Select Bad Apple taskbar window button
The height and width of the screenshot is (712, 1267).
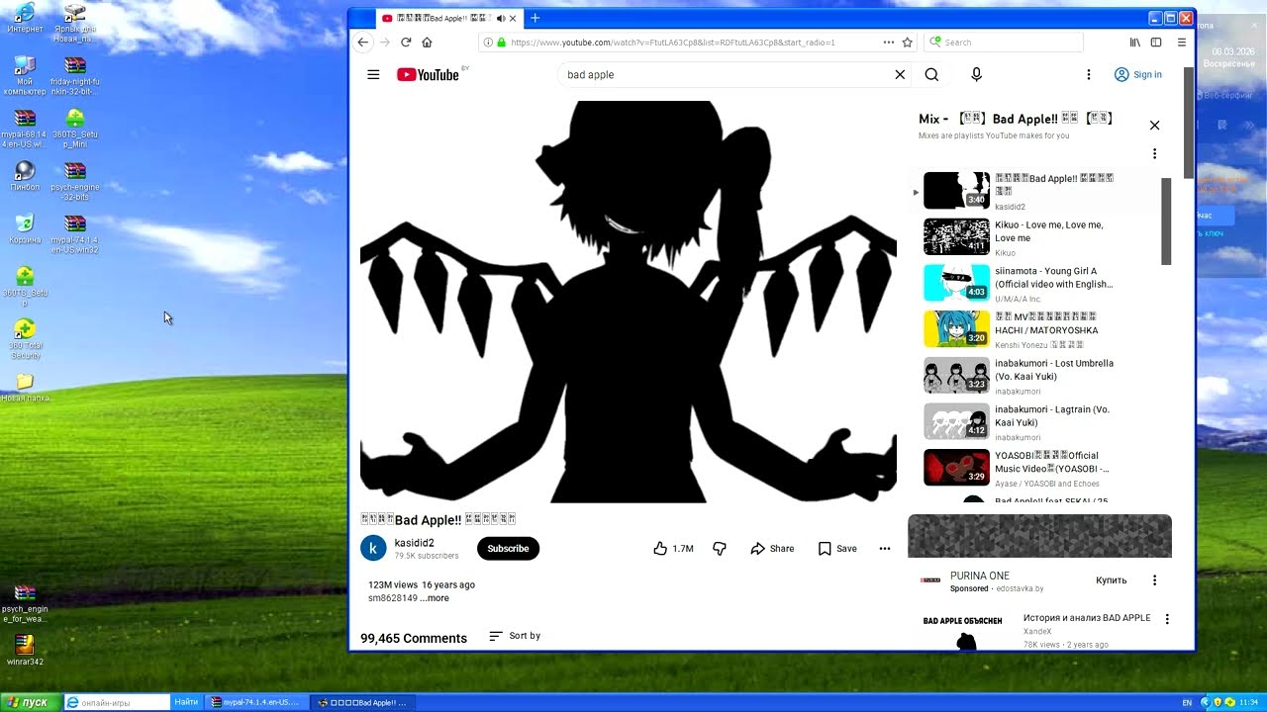(x=361, y=702)
